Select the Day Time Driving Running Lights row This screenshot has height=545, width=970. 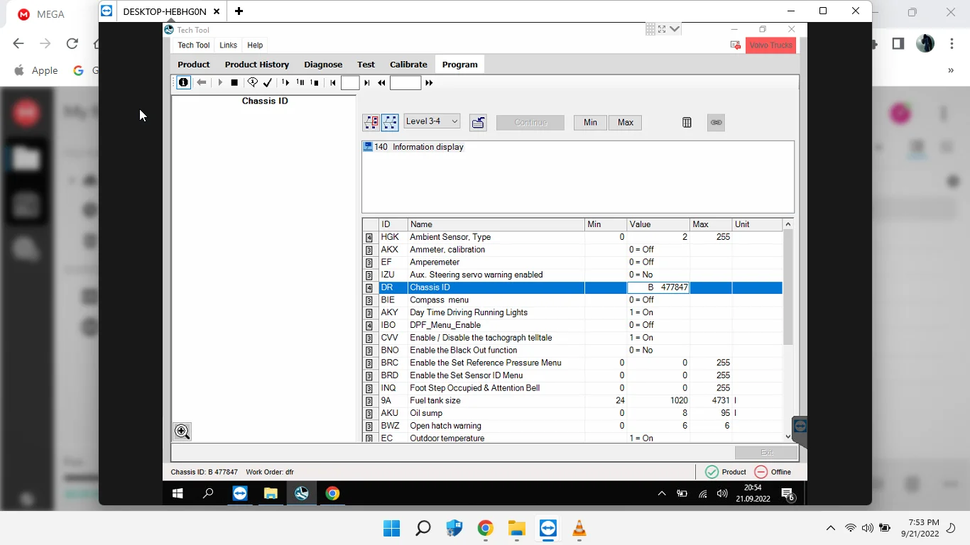[572, 312]
